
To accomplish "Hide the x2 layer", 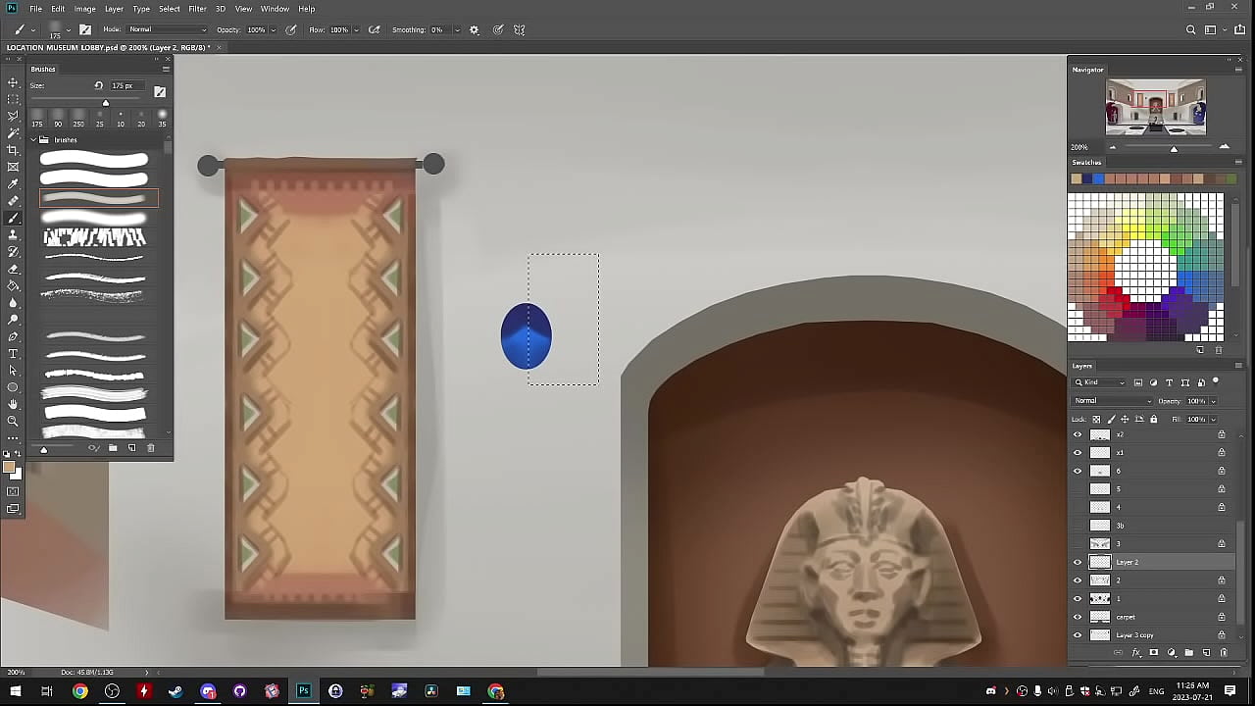I will click(1078, 434).
